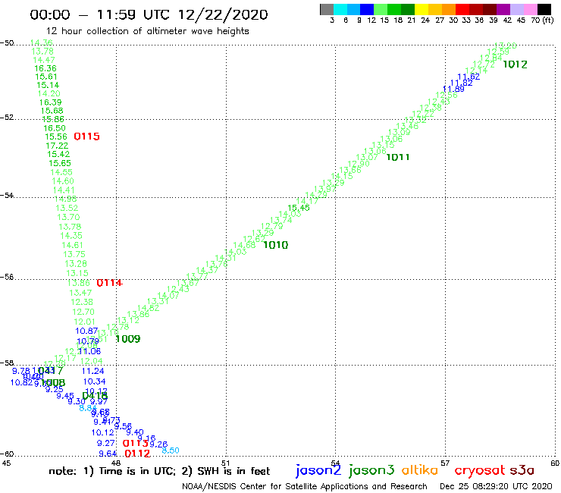
Task: Click the chart title date 12/22/2020
Action: pos(223,14)
